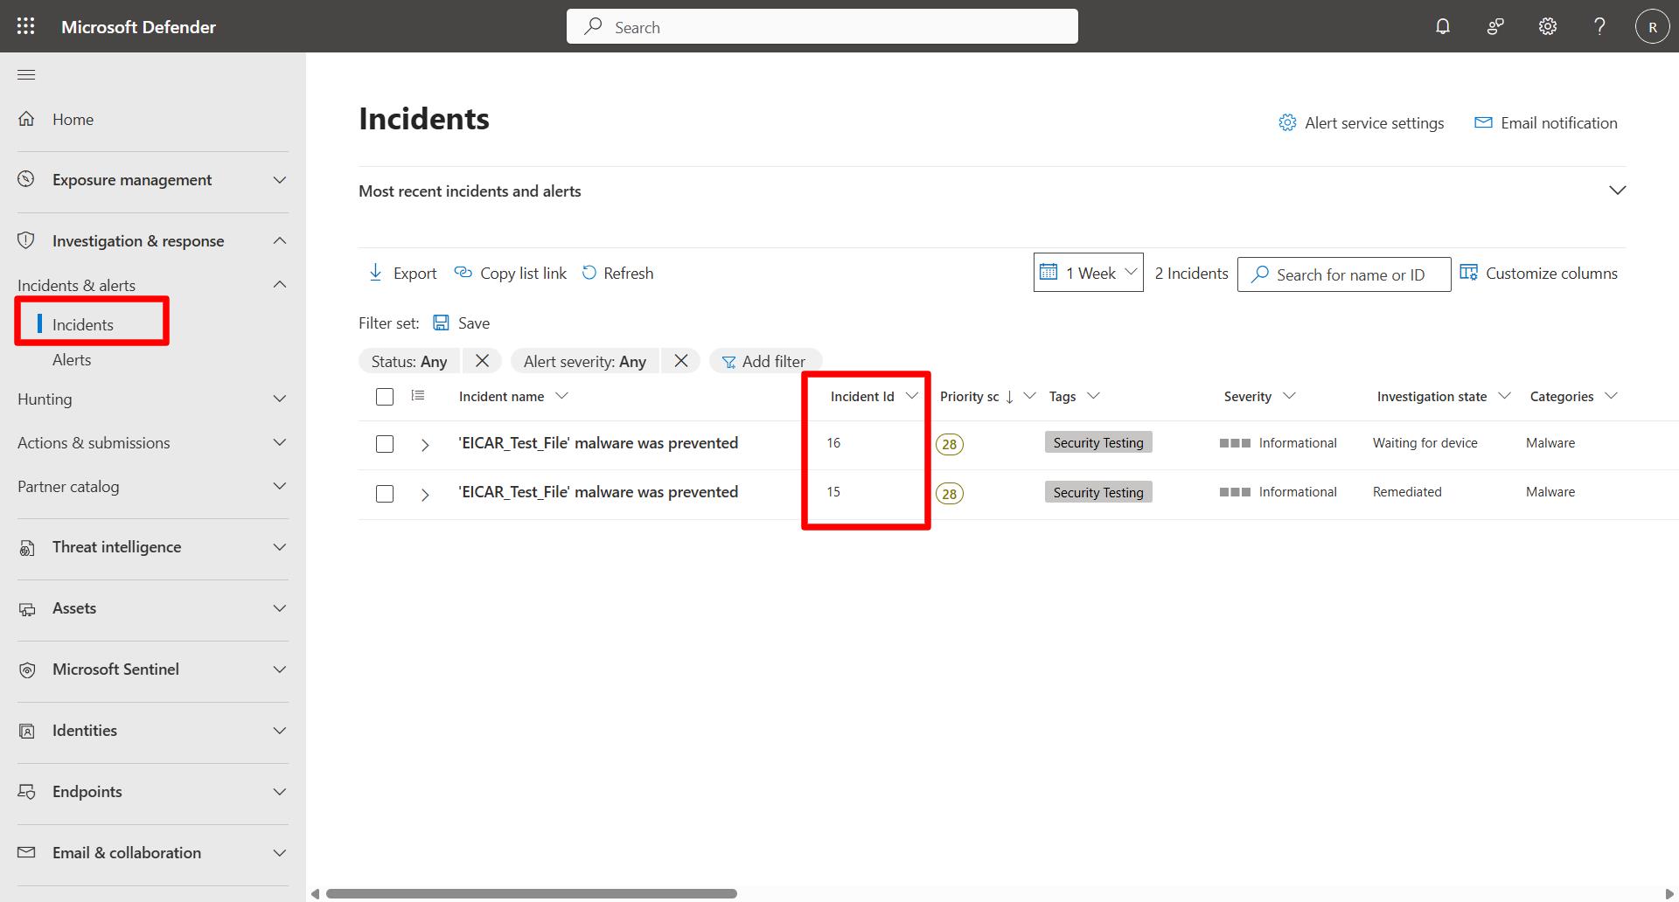Screen dimensions: 1679x902
Task: Open the Alert severity: Any filter pill
Action: pyautogui.click(x=585, y=361)
